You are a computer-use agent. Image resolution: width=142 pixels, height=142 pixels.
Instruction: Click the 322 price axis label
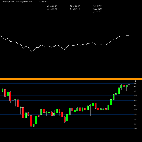point(135,124)
